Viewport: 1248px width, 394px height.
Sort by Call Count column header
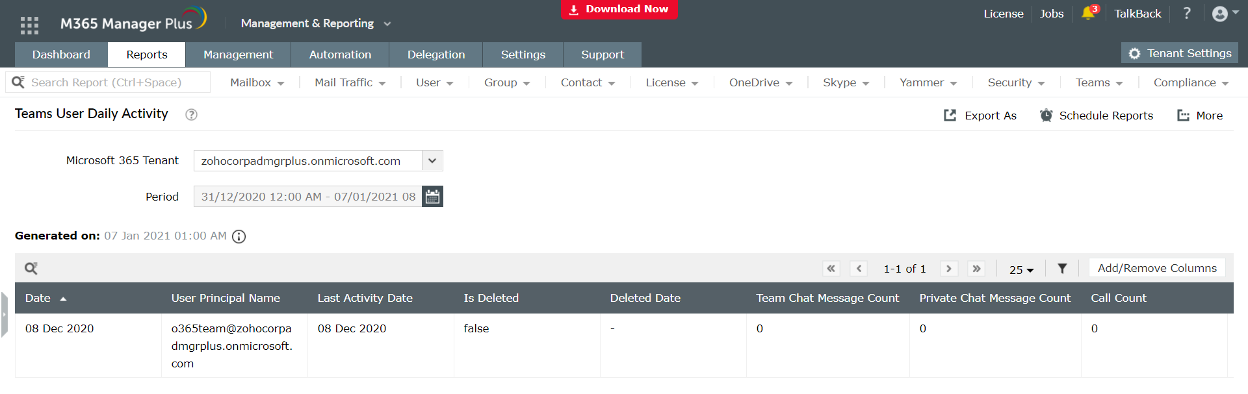1118,298
